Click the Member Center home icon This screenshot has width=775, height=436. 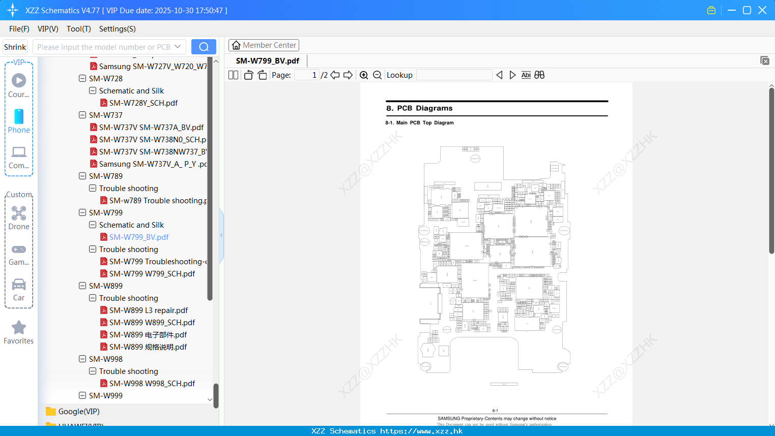236,45
